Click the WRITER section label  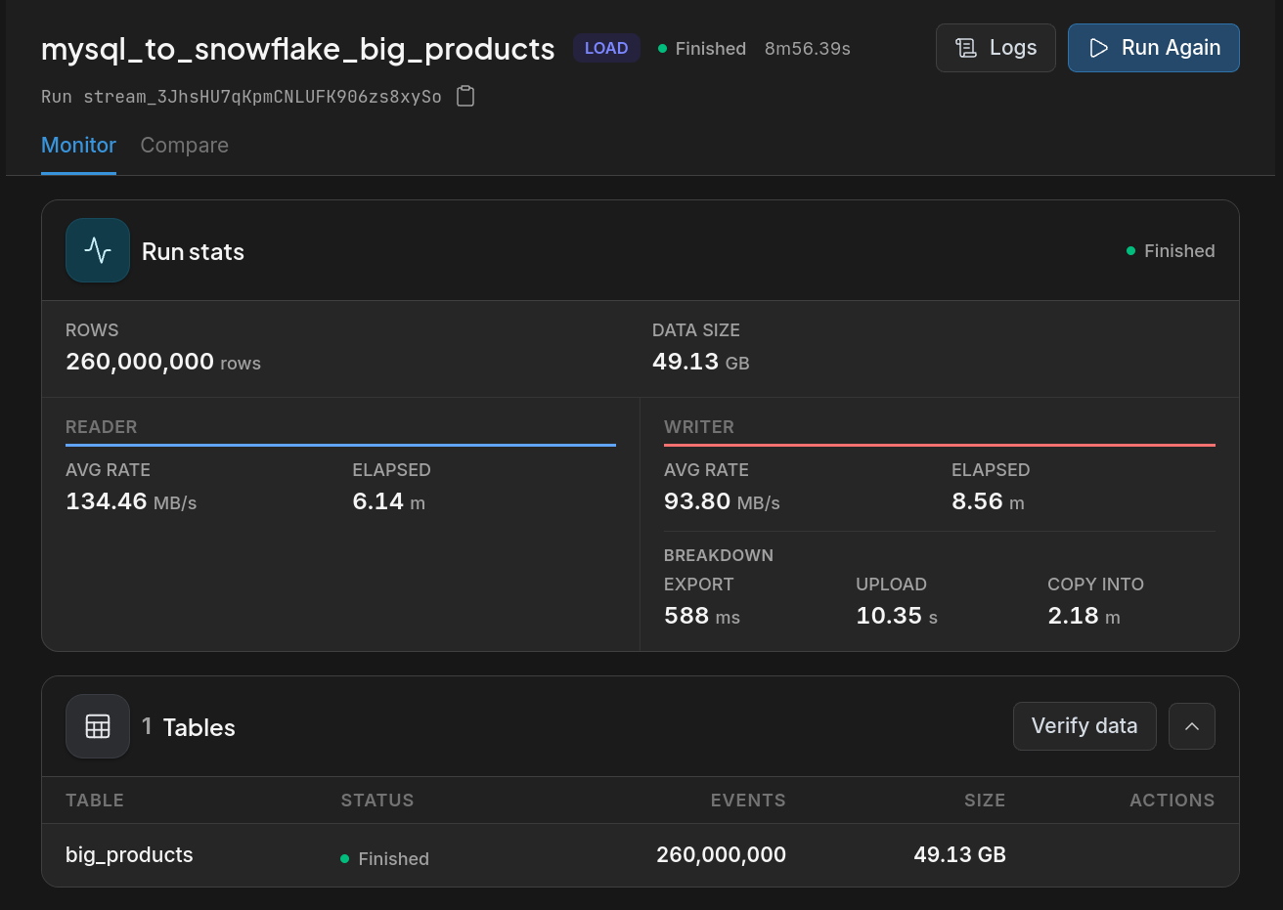(x=699, y=427)
